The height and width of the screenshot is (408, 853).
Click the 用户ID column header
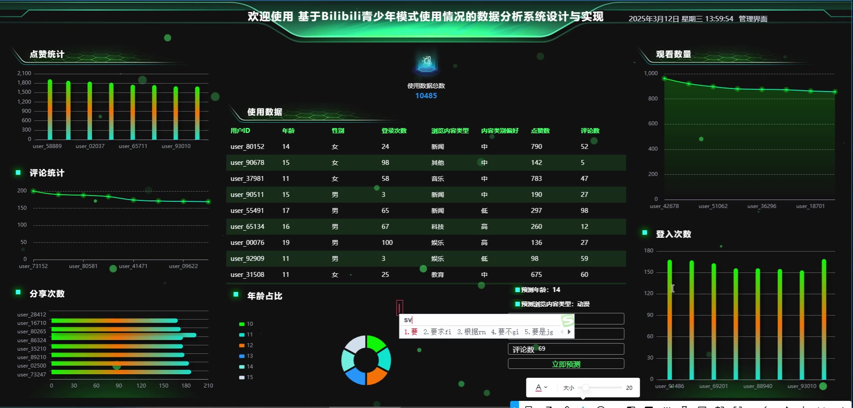(240, 131)
